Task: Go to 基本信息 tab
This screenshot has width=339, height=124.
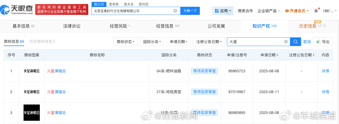Action: tap(24, 26)
